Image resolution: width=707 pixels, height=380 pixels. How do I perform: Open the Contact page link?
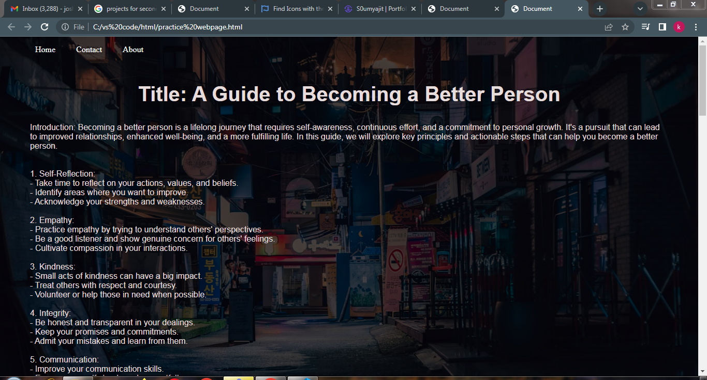pyautogui.click(x=89, y=50)
